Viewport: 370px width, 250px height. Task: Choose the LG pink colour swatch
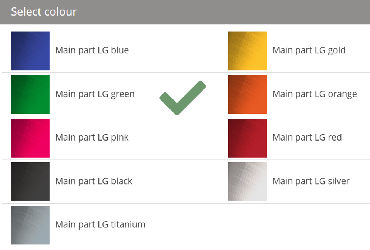[x=30, y=138]
